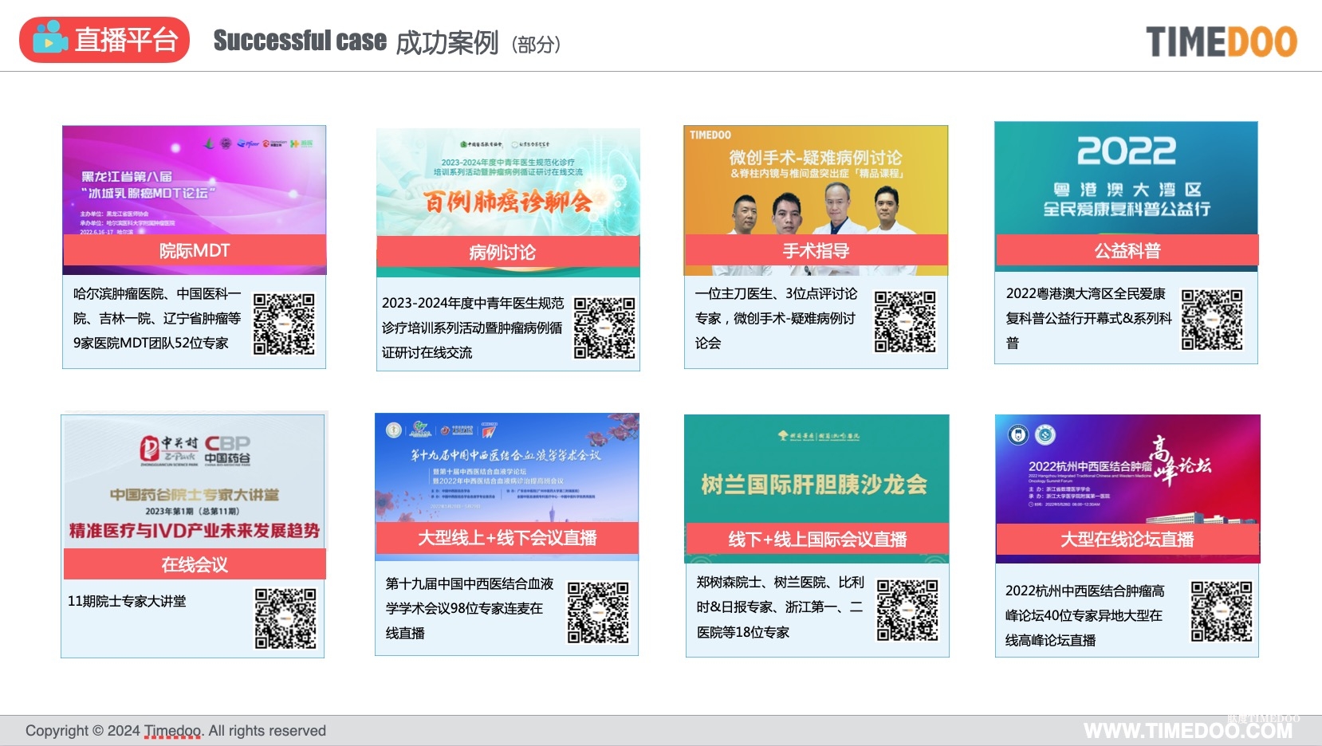This screenshot has width=1322, height=746.
Task: Click QR code beside 11期院士专家大讲堂
Action: point(285,618)
